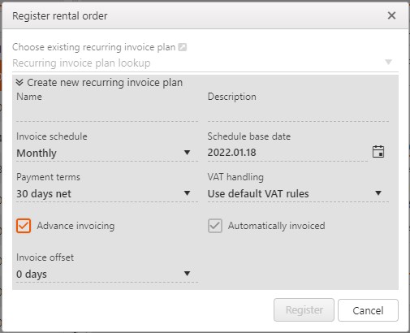Screen dimensions: 410x333
Task: Collapse the Create new recurring invoice plan section
Action: coord(19,82)
